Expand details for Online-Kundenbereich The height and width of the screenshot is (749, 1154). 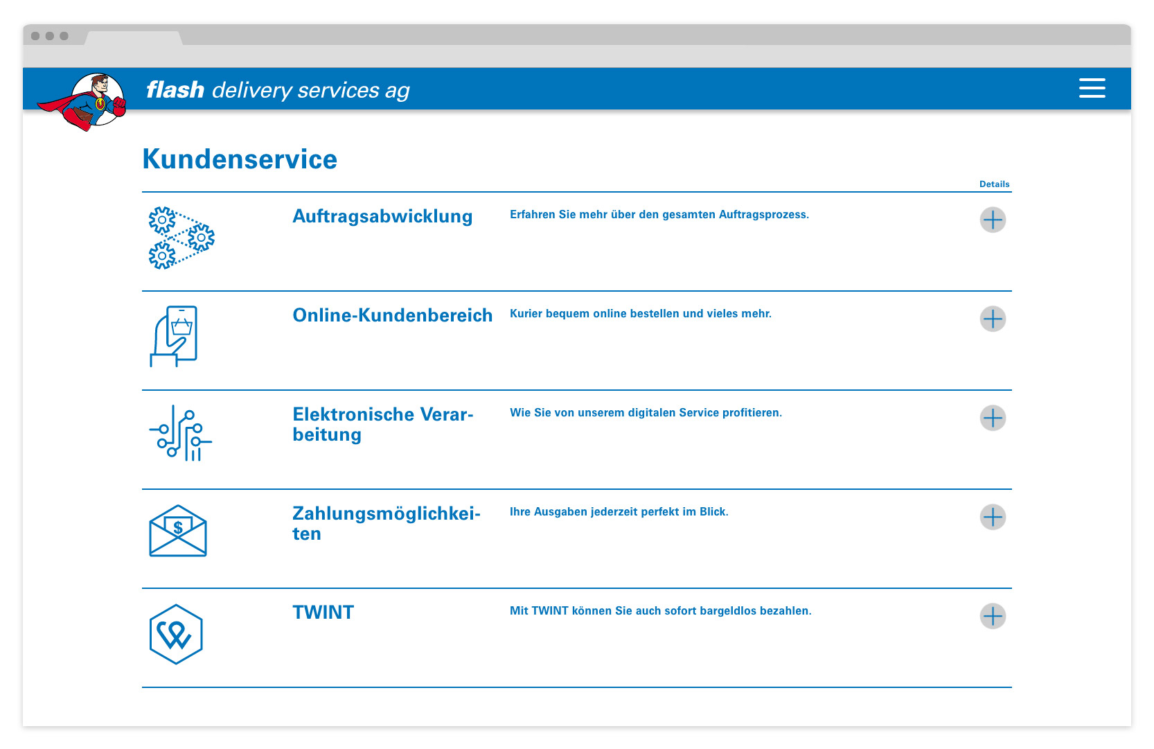pos(994,319)
